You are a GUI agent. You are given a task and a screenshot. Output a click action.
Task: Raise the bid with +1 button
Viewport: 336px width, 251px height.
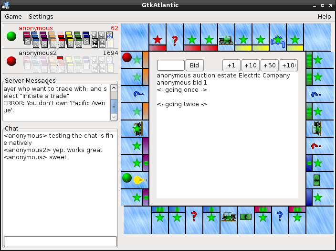click(x=231, y=65)
